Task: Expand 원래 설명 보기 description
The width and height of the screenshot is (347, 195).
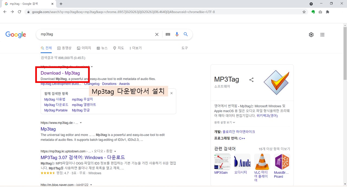Action: (224, 122)
